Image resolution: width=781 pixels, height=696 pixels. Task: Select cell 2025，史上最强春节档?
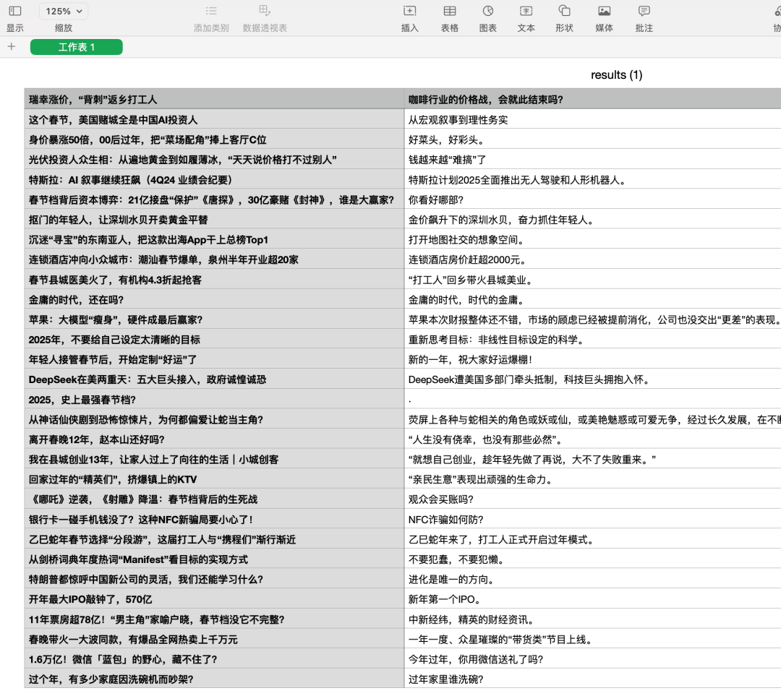point(214,400)
